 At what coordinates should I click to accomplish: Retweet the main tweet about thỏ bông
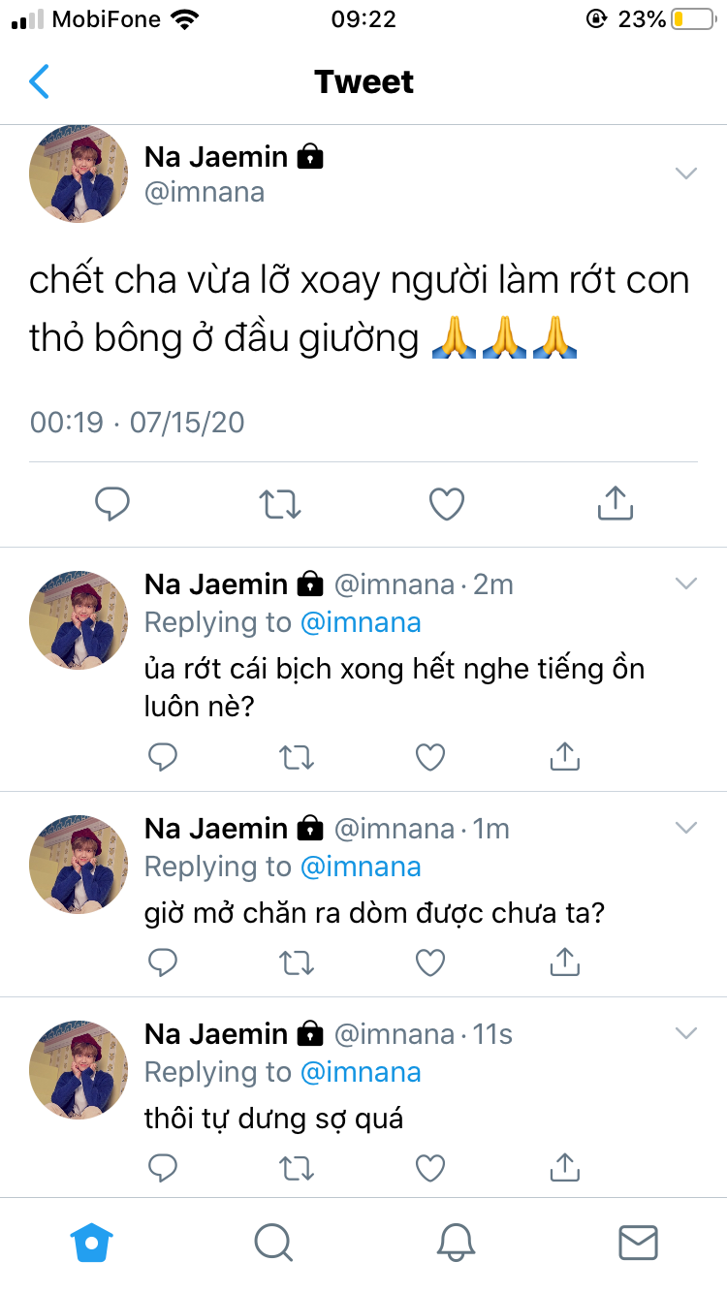pos(280,503)
